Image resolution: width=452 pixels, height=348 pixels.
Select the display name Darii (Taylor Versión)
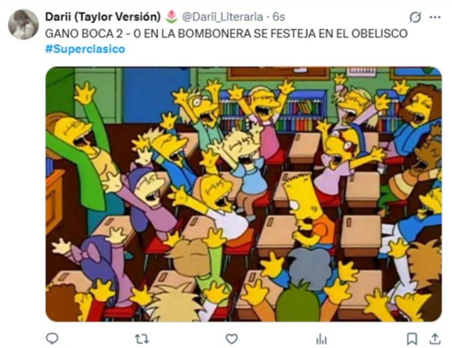[x=103, y=17]
